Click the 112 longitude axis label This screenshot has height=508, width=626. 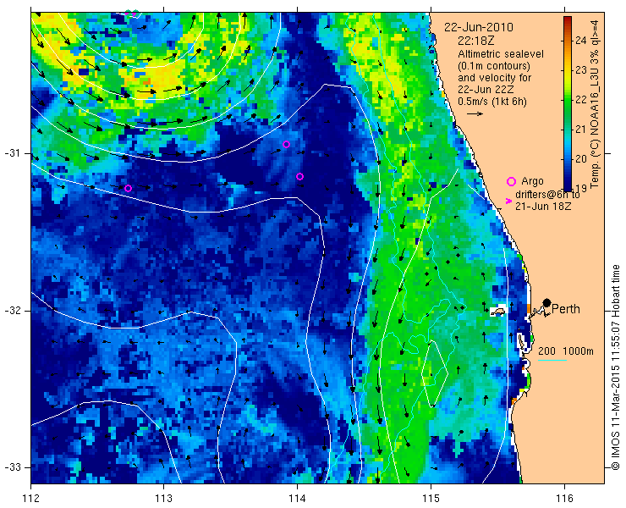(31, 499)
